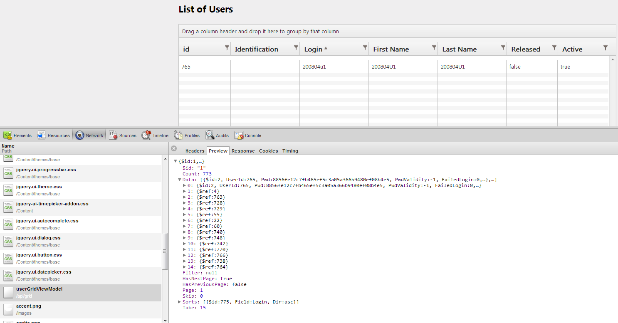Collapse the root {$id:1,…} object

[x=175, y=161]
